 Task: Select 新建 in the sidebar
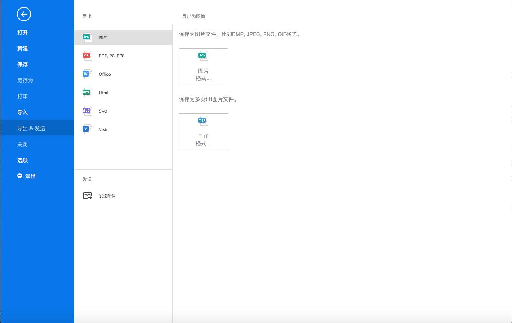point(23,49)
